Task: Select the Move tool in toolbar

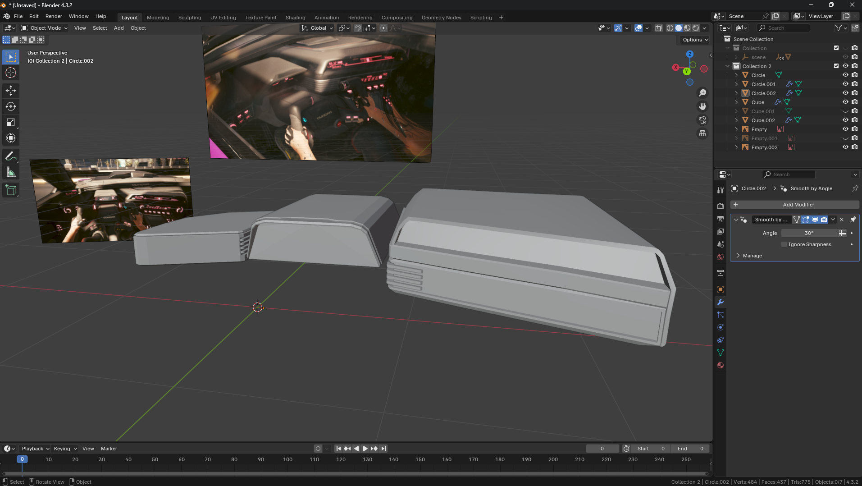Action: (11, 91)
